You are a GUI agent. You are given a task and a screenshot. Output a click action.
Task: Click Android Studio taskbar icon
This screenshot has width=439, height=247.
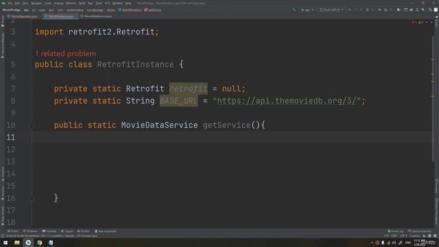[28, 242]
